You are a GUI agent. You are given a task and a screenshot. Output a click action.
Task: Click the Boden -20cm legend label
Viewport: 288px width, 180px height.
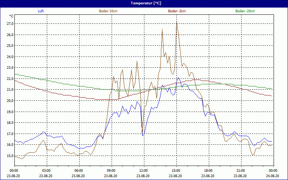point(245,11)
